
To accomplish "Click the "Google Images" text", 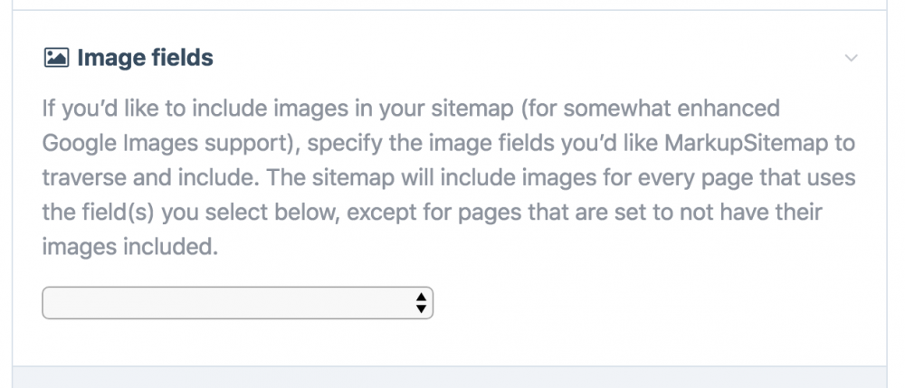I will (x=100, y=143).
